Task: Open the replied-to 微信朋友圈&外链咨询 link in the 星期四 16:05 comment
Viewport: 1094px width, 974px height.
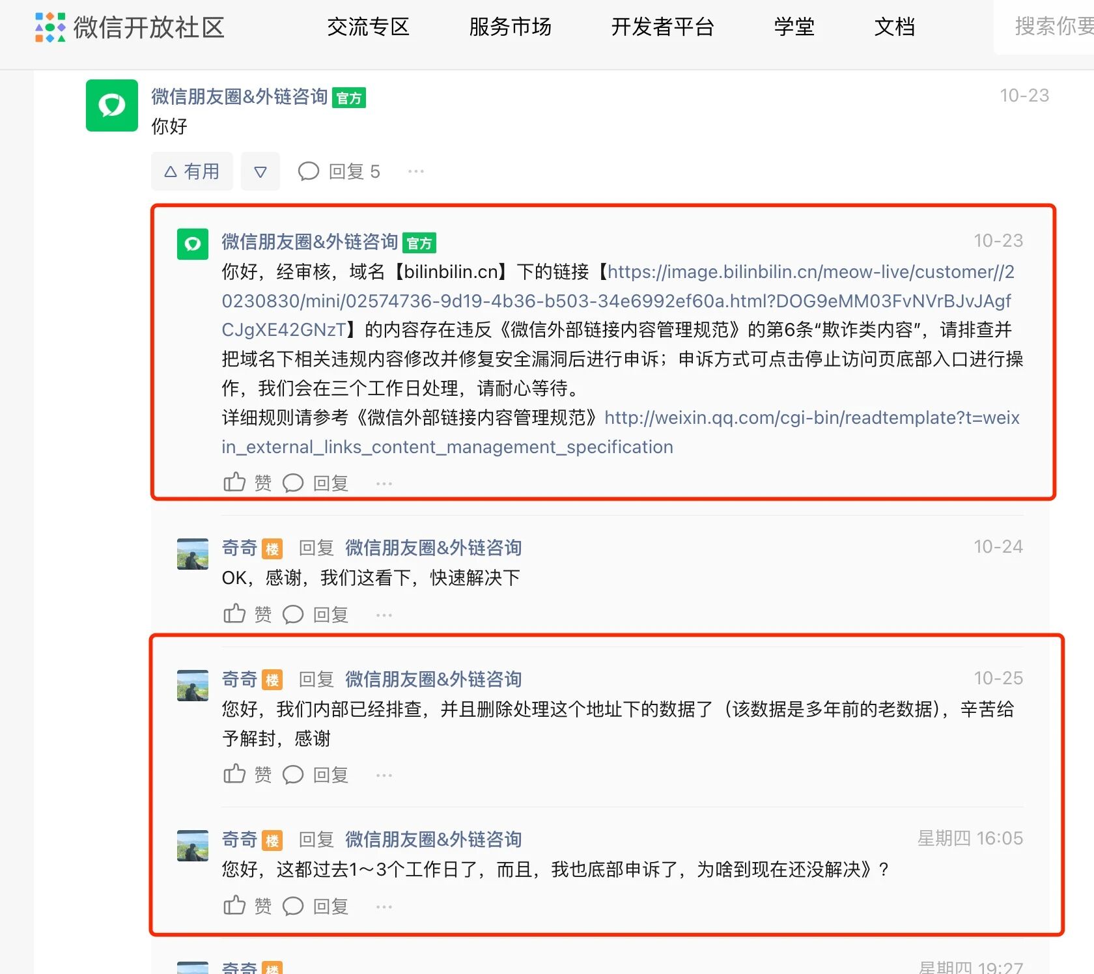Action: pyautogui.click(x=433, y=839)
